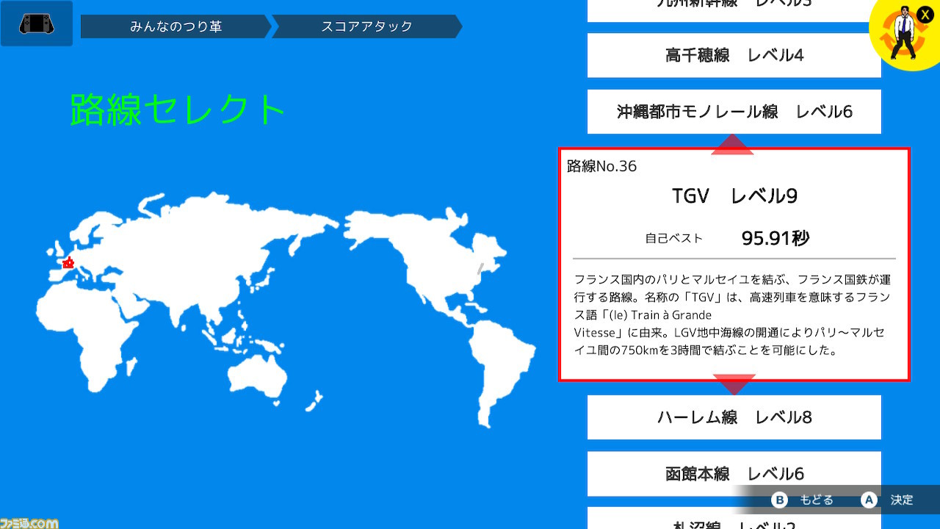
Task: Click the A 決定 button icon
Action: (x=869, y=500)
